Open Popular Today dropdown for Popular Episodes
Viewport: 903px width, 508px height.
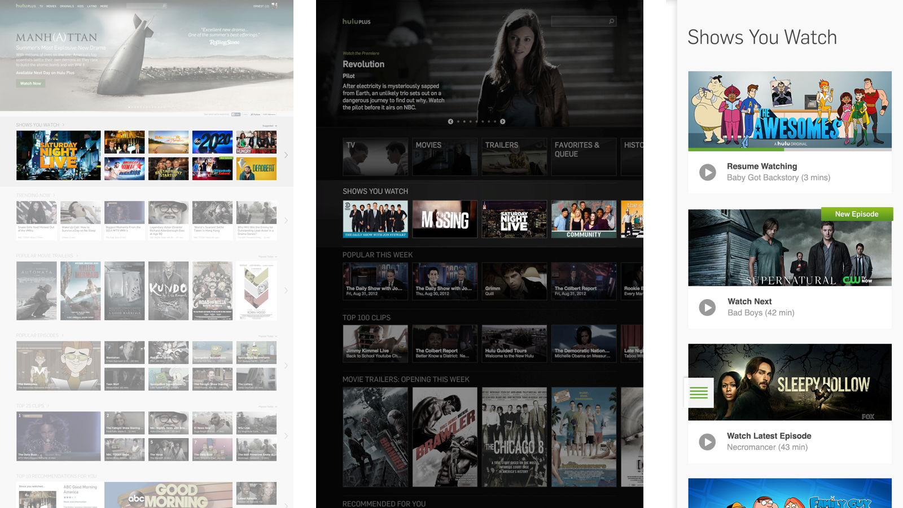click(x=268, y=336)
